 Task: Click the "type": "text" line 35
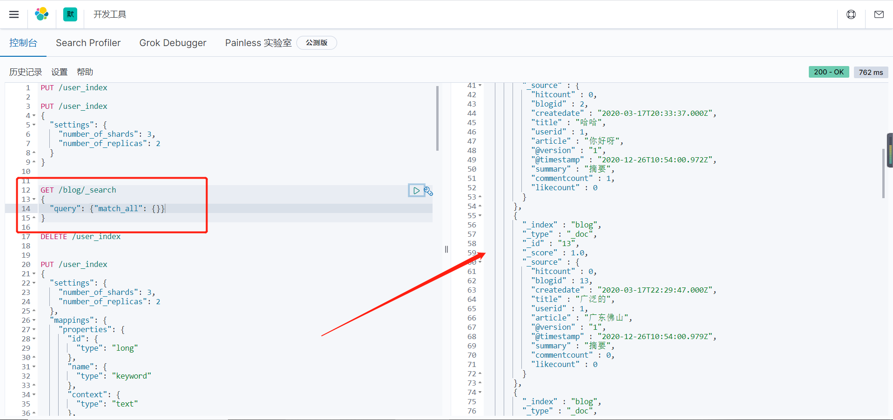click(x=107, y=404)
